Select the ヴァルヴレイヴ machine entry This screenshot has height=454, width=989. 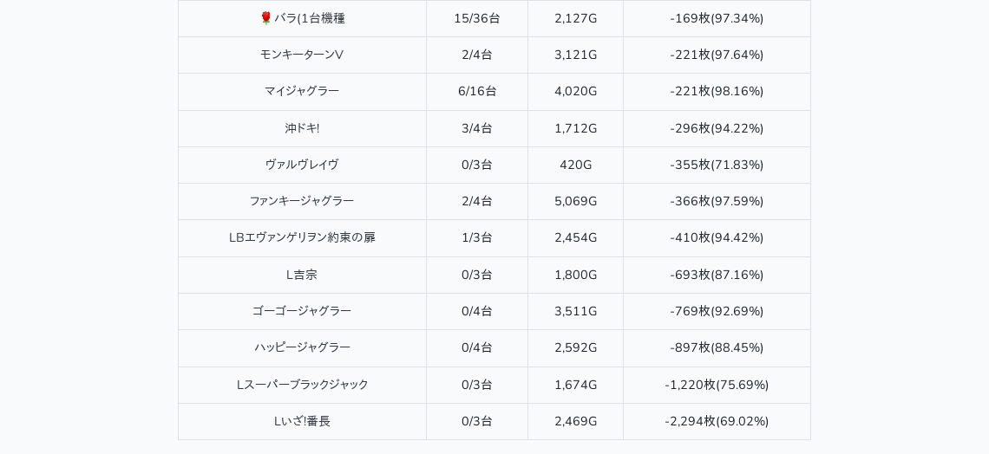tap(302, 165)
